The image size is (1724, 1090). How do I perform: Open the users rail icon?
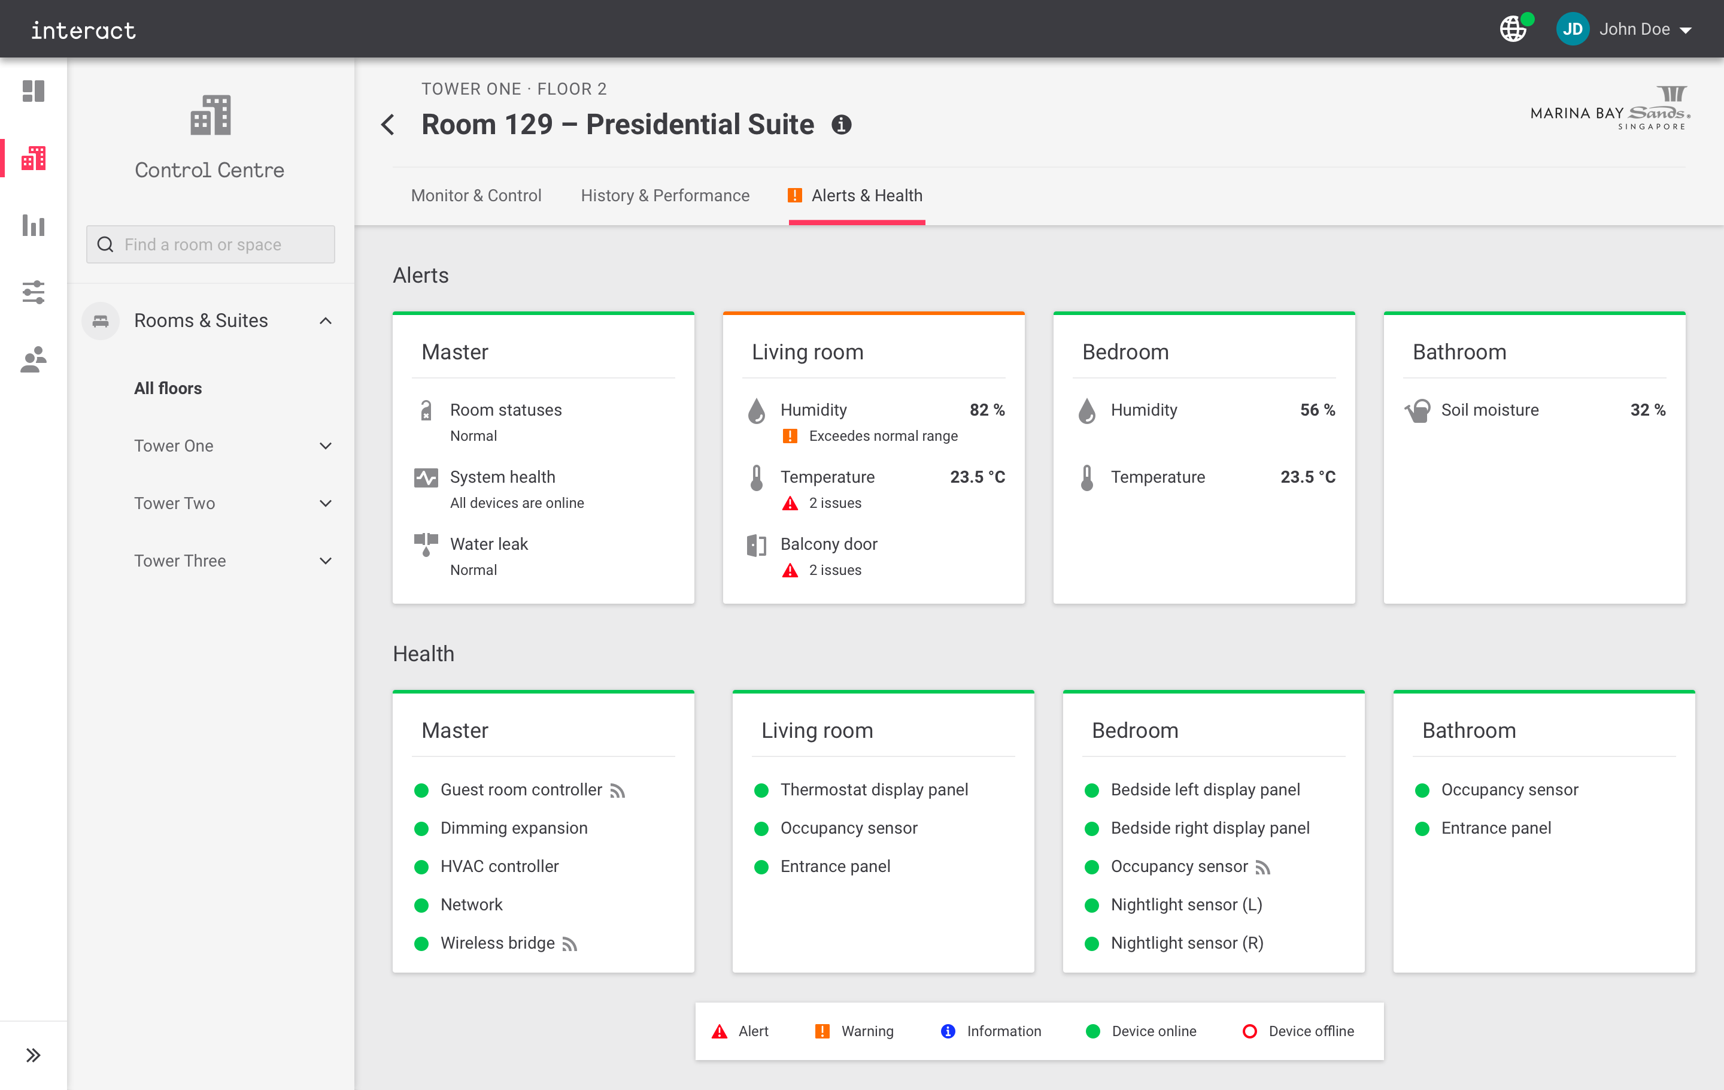(x=33, y=359)
